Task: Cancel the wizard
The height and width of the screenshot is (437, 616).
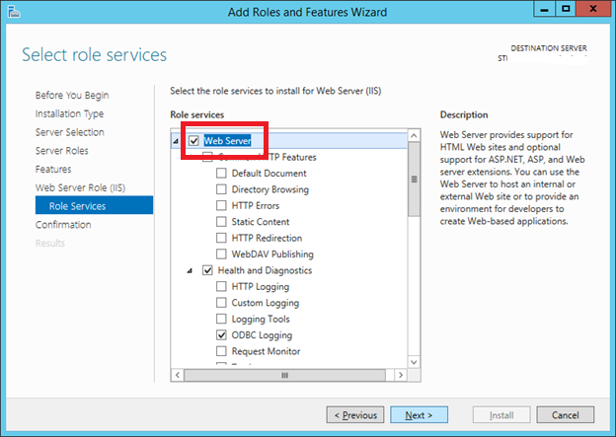Action: 566,415
